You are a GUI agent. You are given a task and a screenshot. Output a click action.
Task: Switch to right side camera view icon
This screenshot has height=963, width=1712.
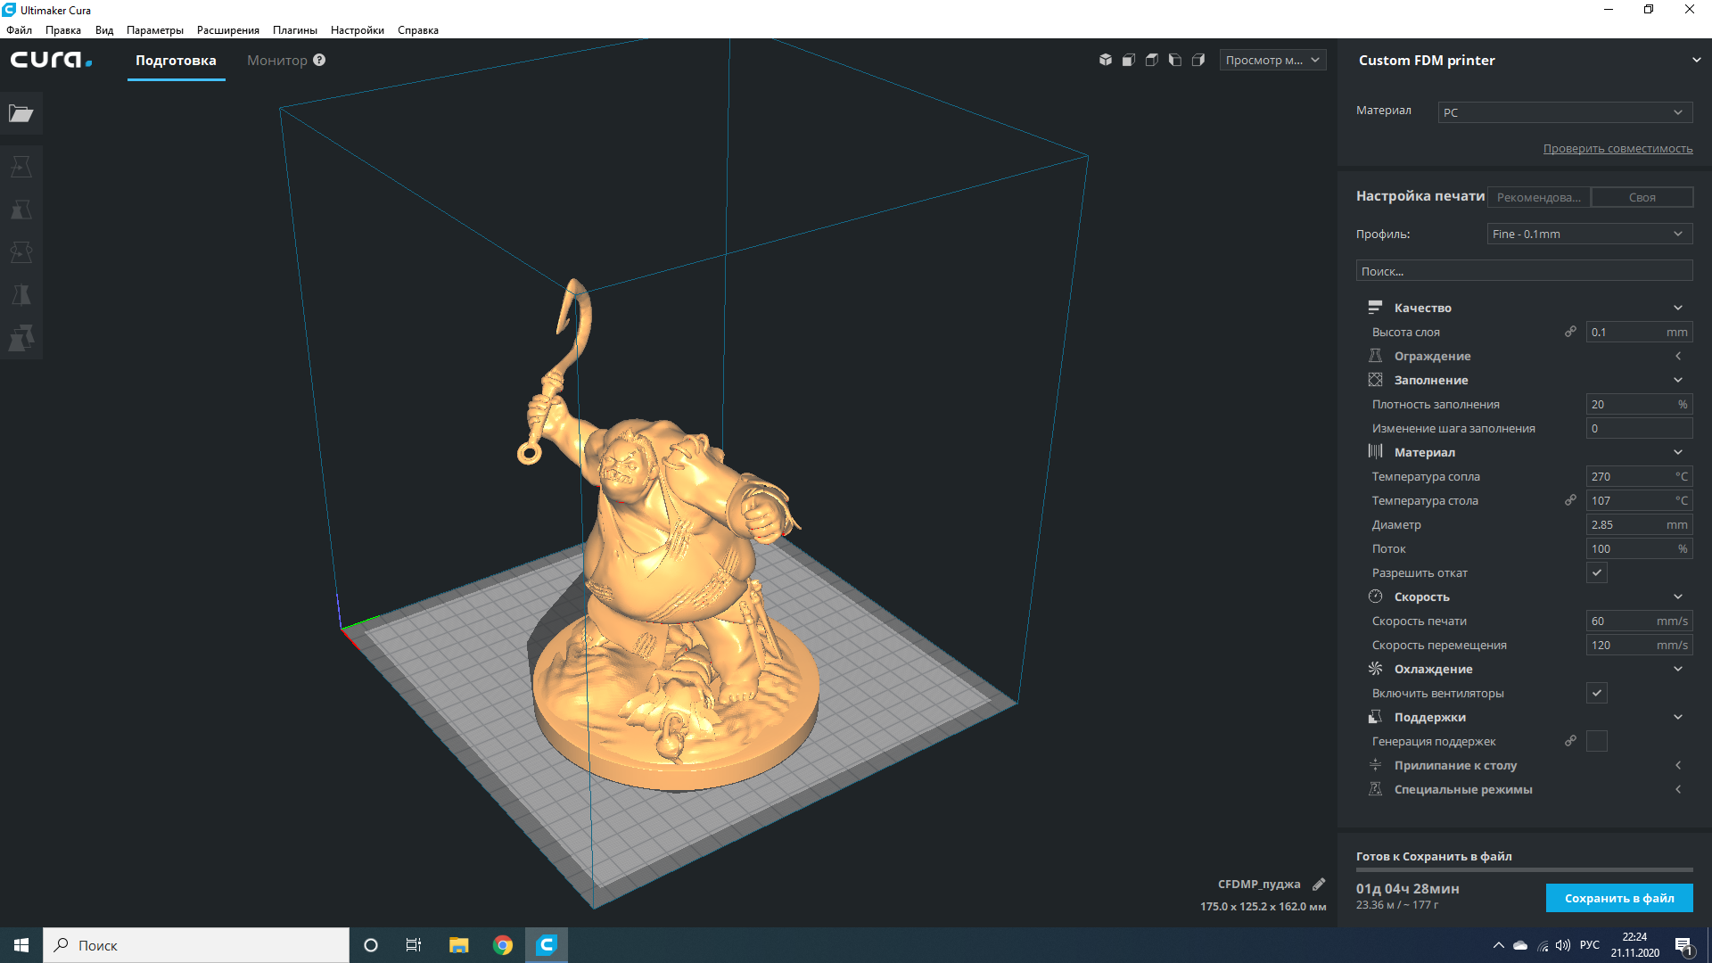pyautogui.click(x=1198, y=60)
